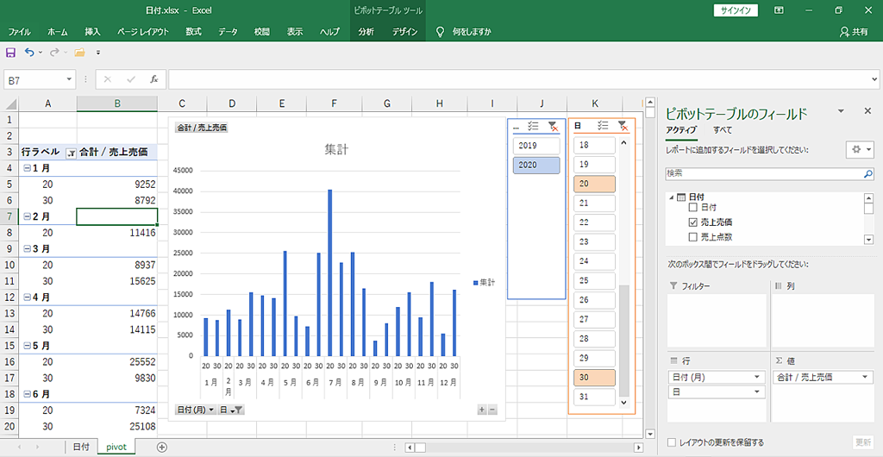This screenshot has width=883, height=457.
Task: Collapse the entire chart field with minus
Action: click(x=492, y=410)
